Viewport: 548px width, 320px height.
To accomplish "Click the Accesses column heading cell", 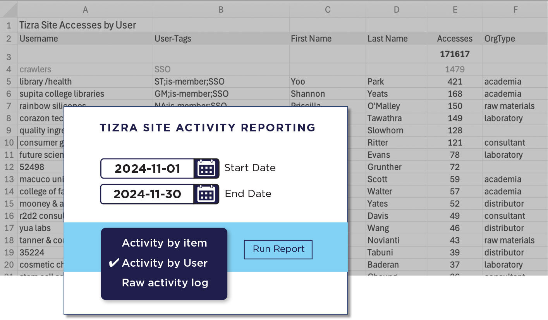I will 455,39.
